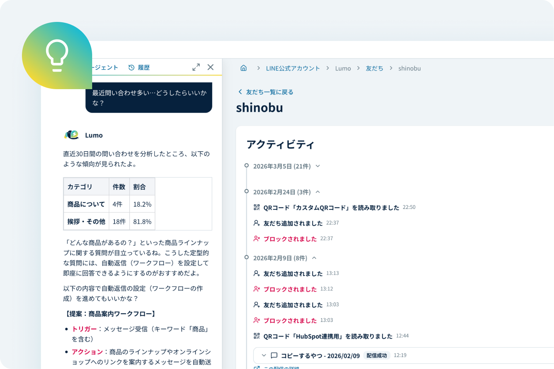
Task: Expand the chat panel with diagonal arrows icon
Action: coord(196,67)
